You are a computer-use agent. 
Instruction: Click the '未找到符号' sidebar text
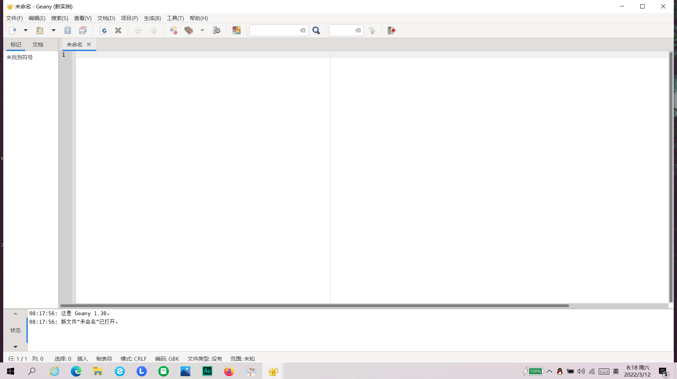tap(20, 57)
